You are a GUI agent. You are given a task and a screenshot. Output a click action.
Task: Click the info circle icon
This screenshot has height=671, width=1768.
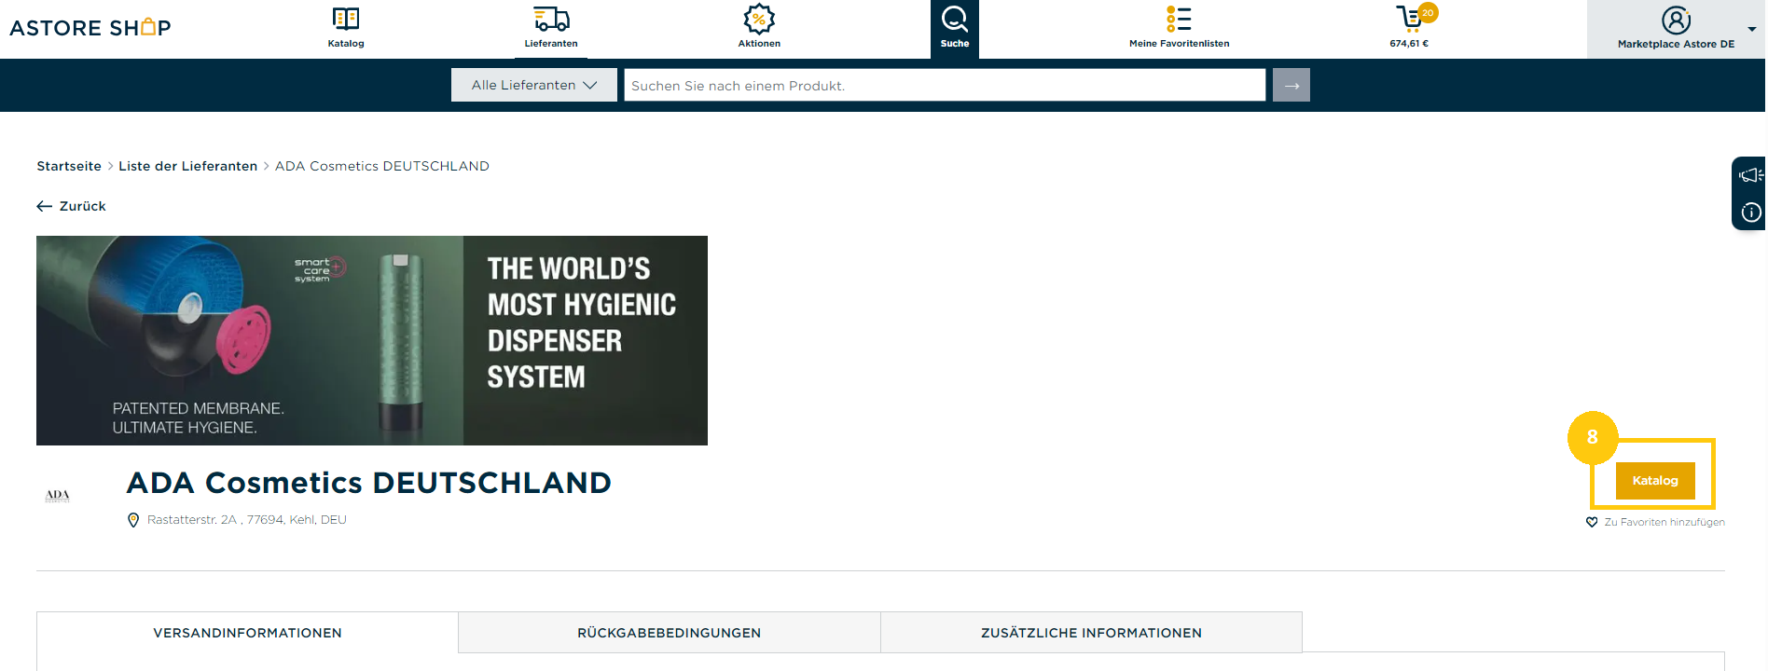(x=1751, y=212)
